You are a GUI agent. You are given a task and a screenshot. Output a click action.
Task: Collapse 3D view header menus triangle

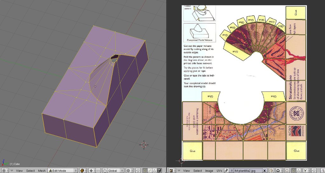(12, 171)
